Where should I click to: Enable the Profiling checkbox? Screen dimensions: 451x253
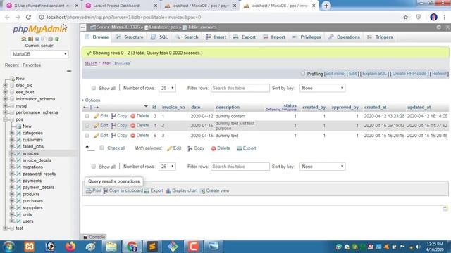coord(302,73)
